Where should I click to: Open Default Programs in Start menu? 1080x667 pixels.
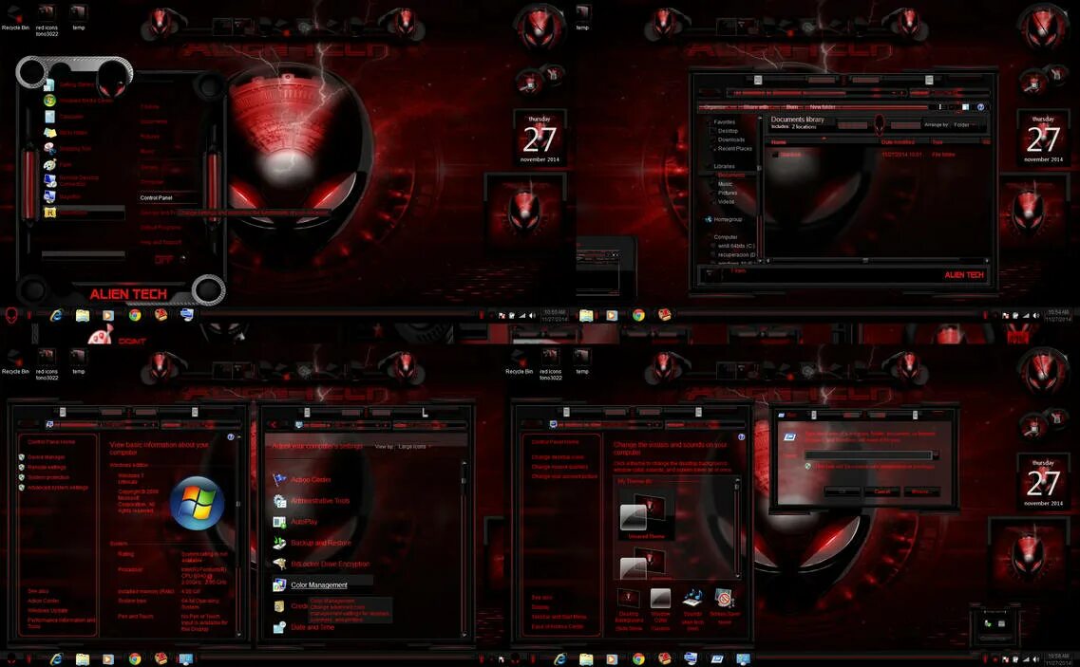[161, 227]
